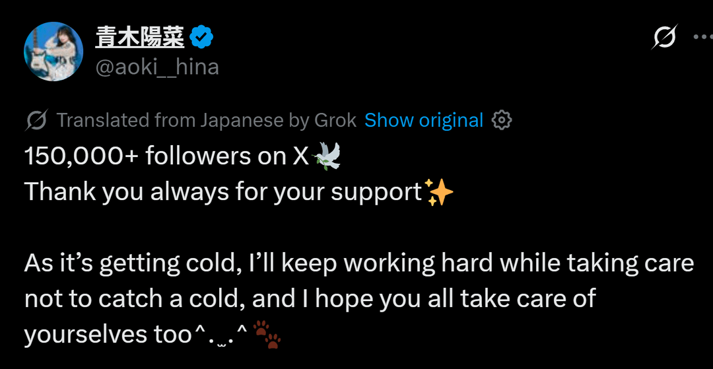Click the "yourselves too" text
The image size is (713, 369).
click(x=108, y=335)
